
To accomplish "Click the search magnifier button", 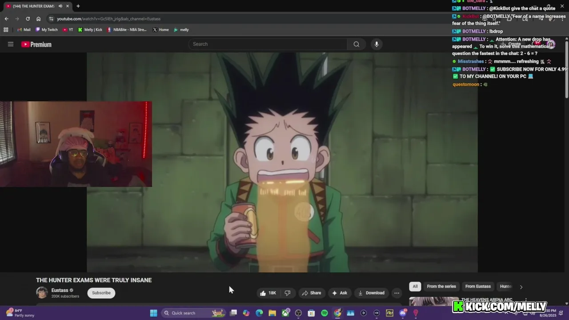I will click(356, 44).
